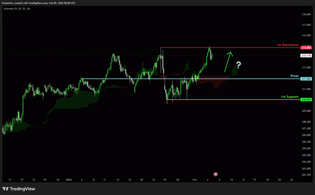Click the blue 211.962 pivot price tag
315x195 pixels.
pos(306,79)
